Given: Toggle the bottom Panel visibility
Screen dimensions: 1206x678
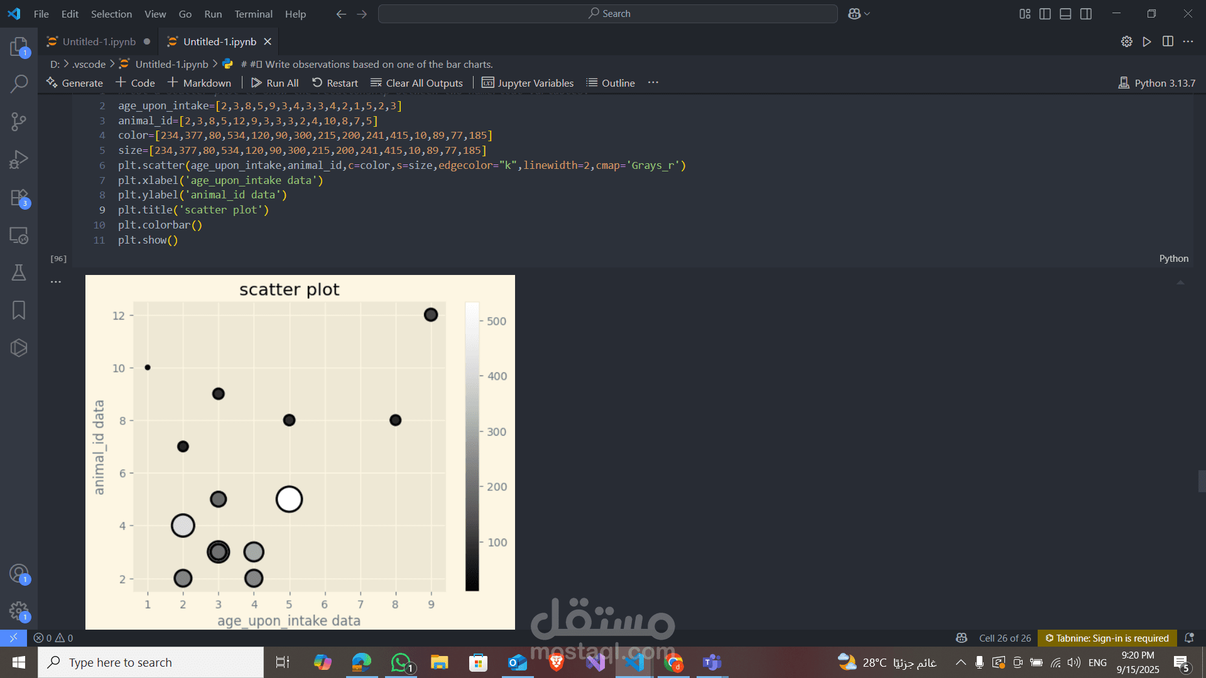Looking at the screenshot, I should tap(1065, 14).
